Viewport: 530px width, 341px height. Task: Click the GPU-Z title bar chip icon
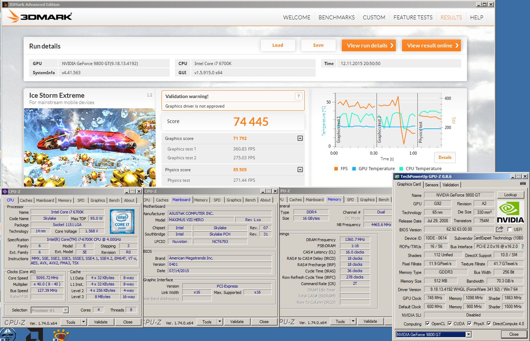point(397,176)
